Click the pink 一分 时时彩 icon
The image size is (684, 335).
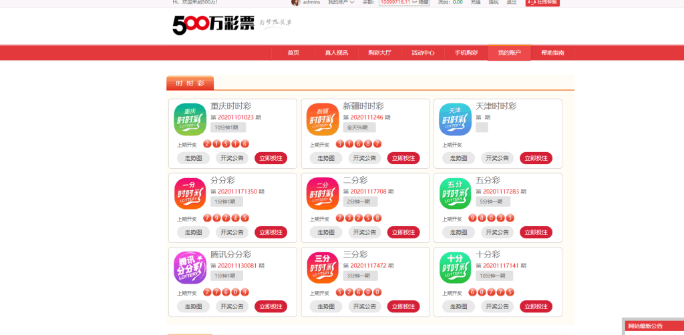190,194
